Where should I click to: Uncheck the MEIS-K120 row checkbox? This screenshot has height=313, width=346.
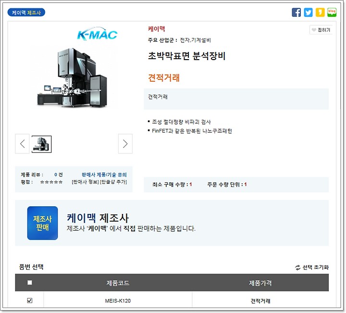coord(30,300)
